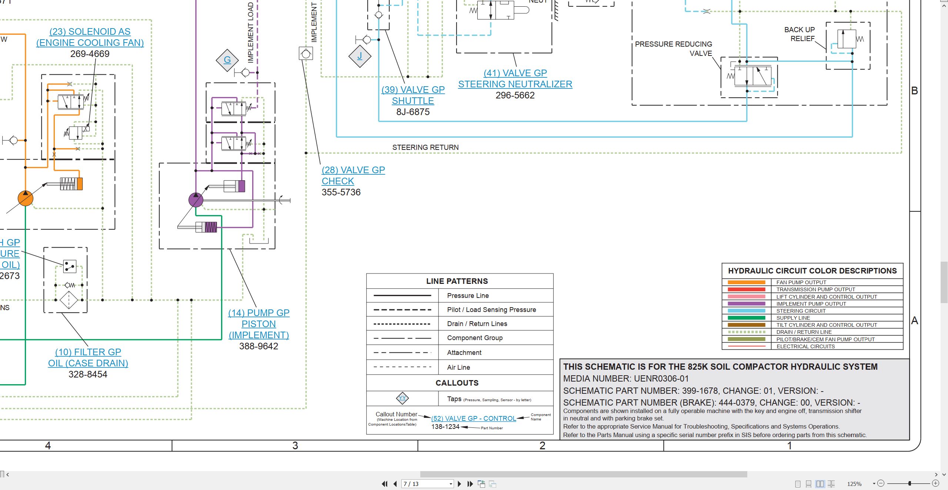Open the (28) Valve GP Check link
The width and height of the screenshot is (948, 490).
tap(353, 175)
